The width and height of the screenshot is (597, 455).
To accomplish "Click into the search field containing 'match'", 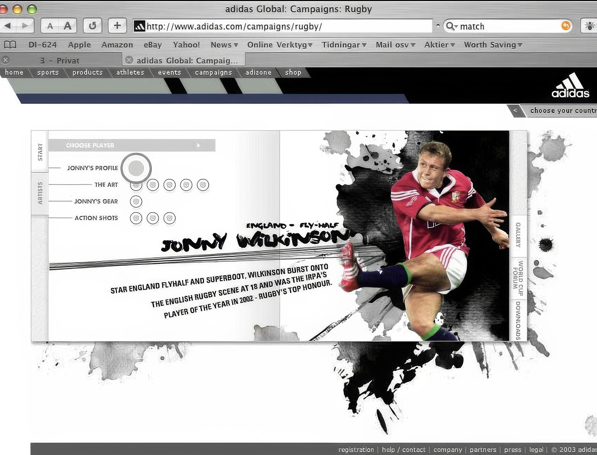I will coord(507,26).
